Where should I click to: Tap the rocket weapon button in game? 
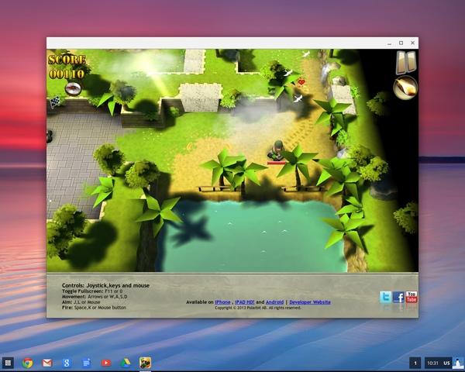(x=405, y=88)
